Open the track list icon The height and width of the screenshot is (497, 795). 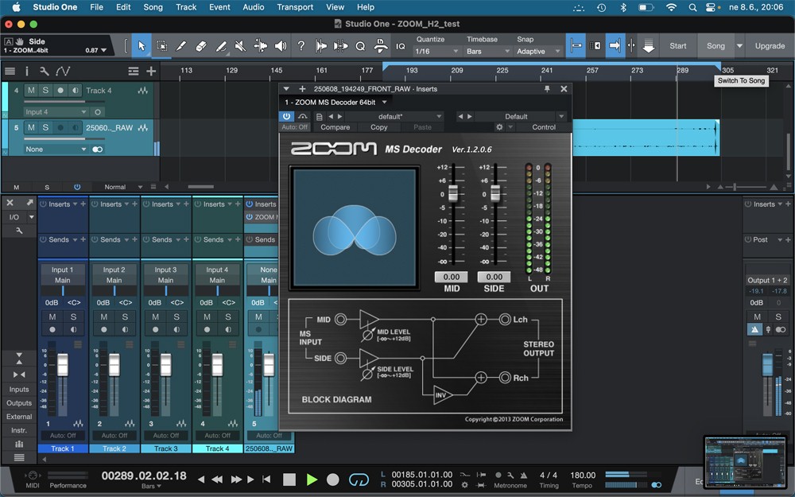click(x=10, y=71)
